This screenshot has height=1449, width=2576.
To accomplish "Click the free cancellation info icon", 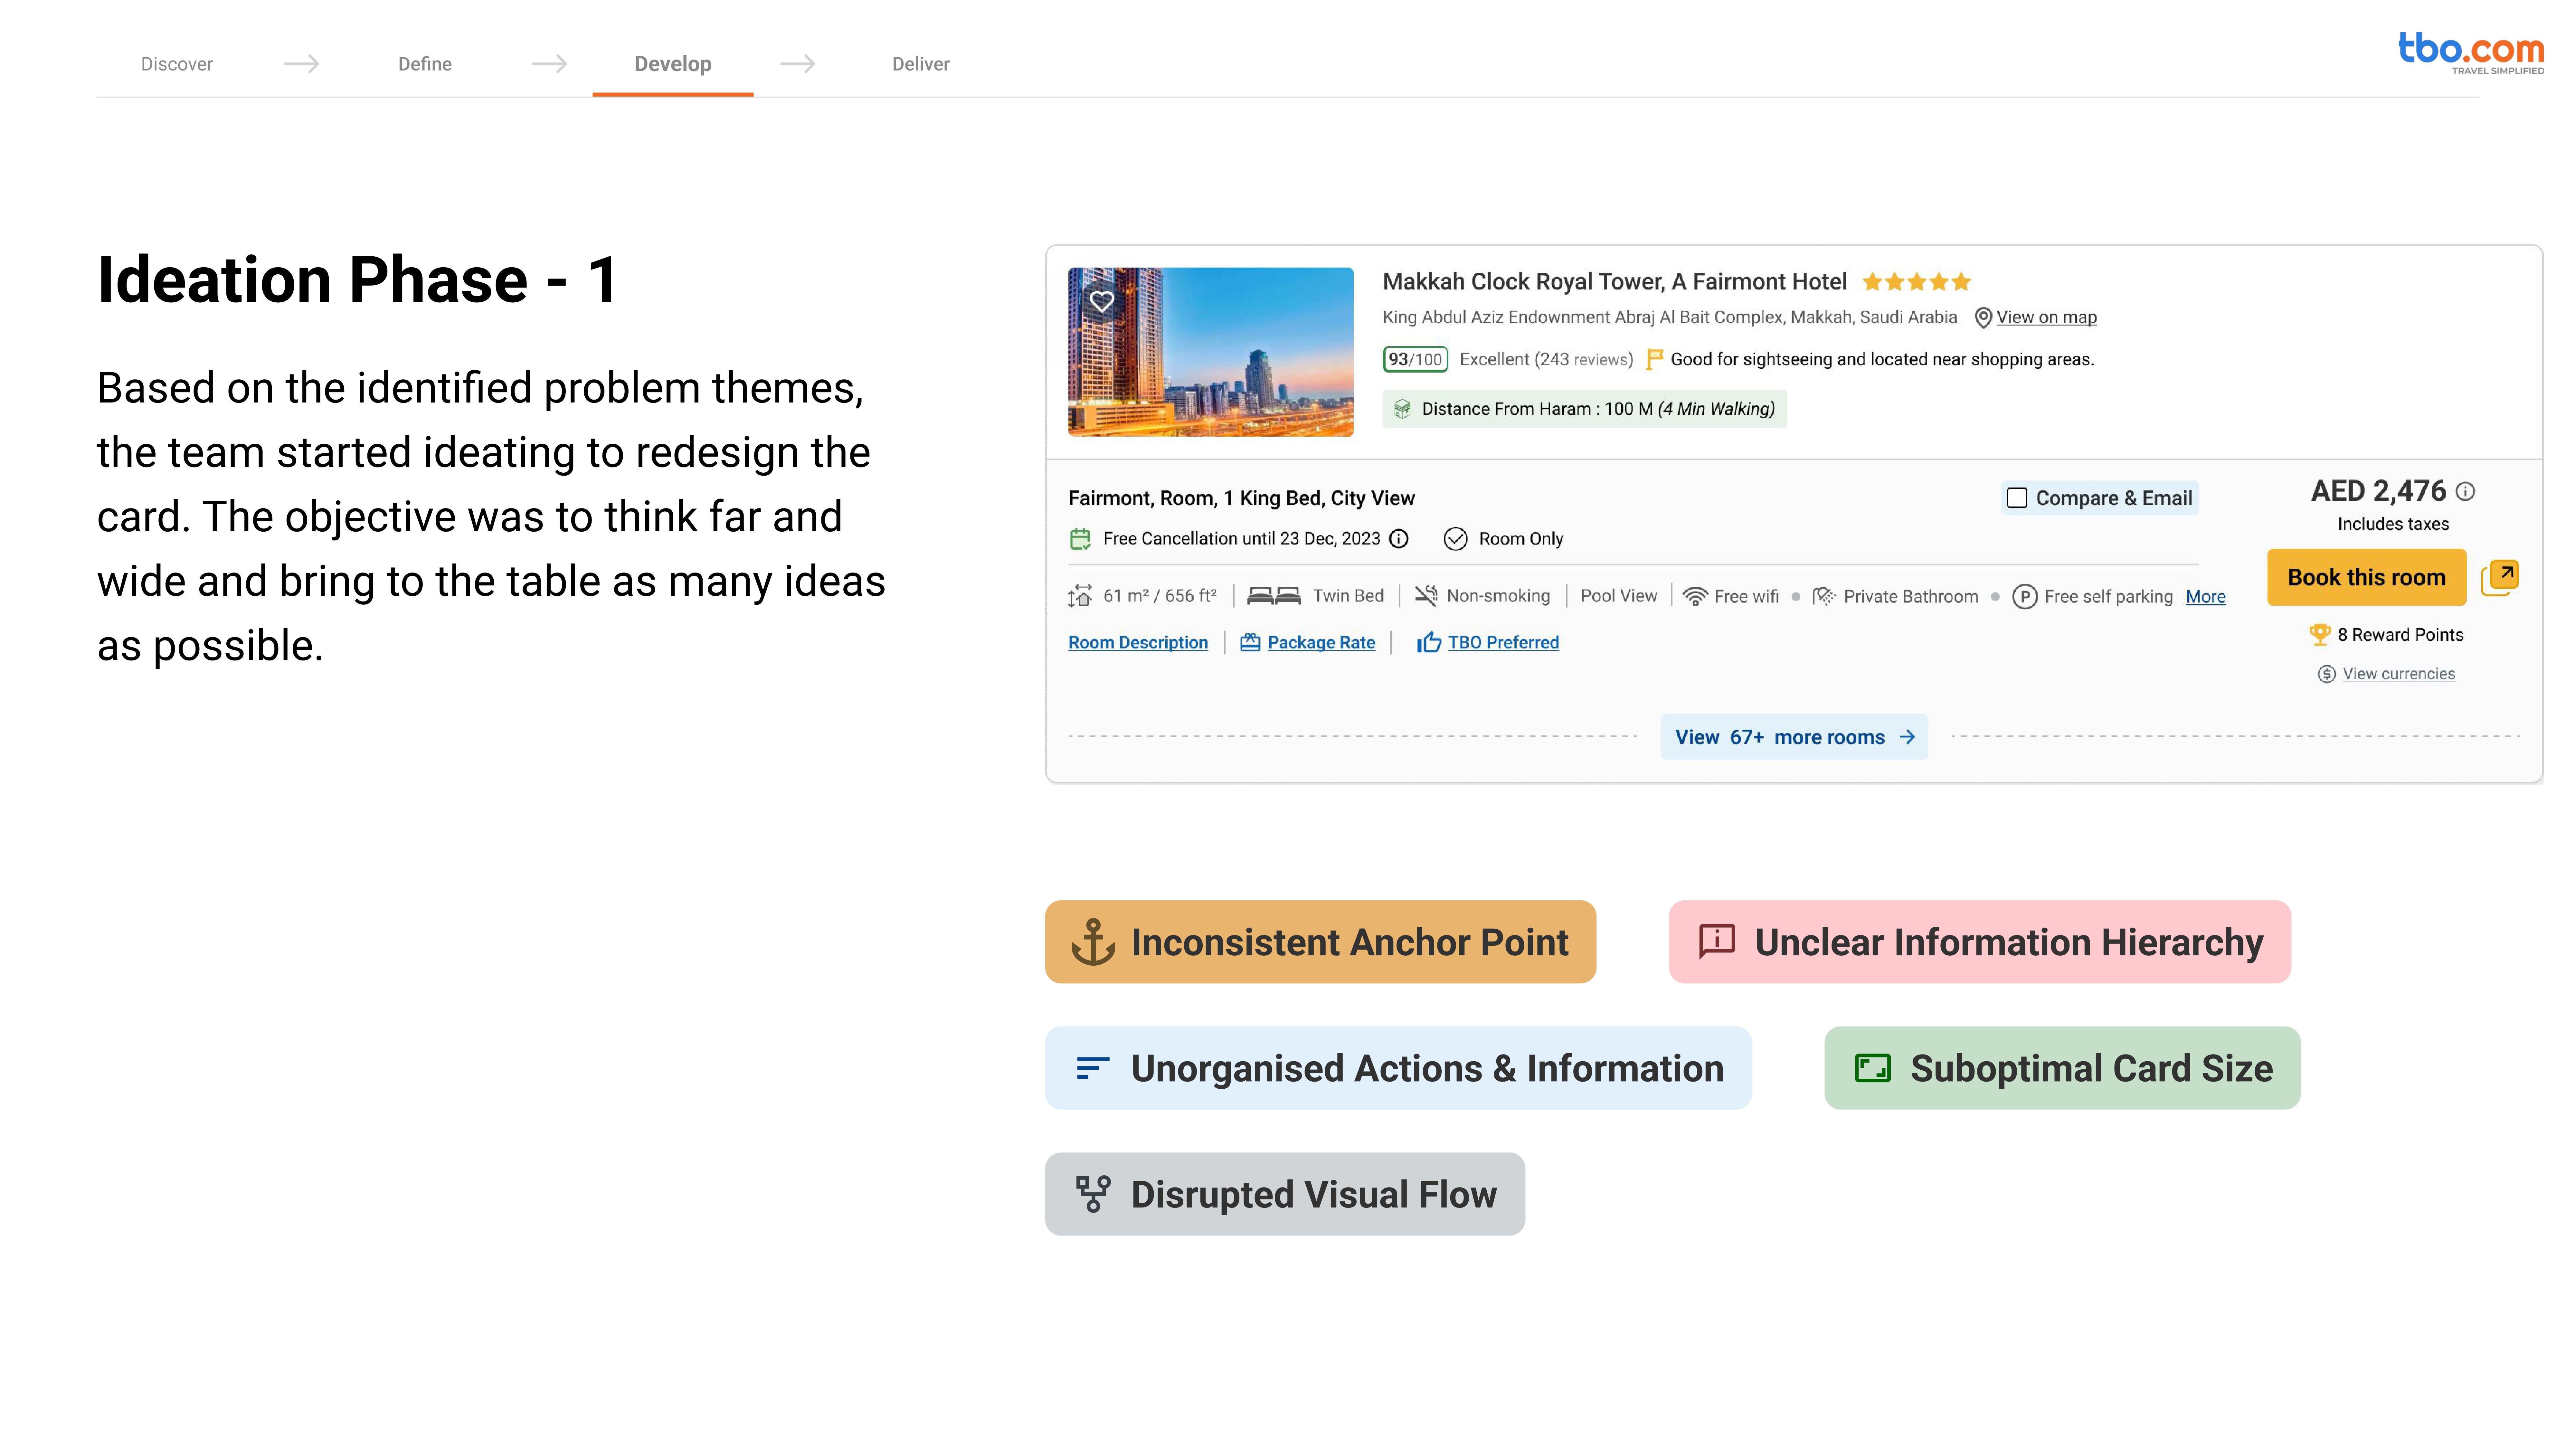I will click(1399, 539).
